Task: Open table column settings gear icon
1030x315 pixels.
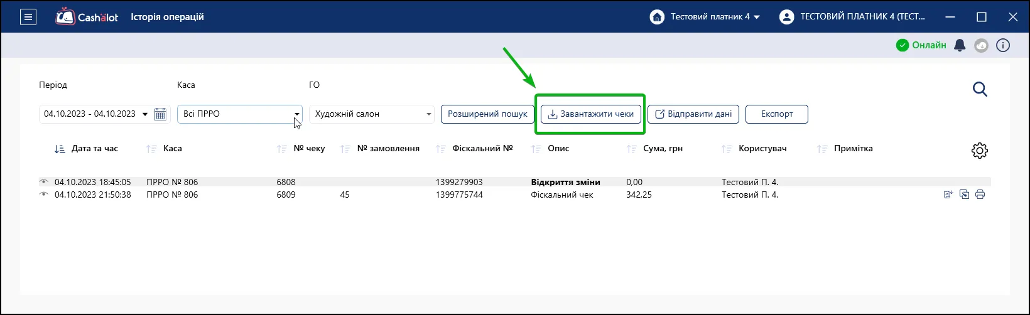Action: tap(980, 151)
